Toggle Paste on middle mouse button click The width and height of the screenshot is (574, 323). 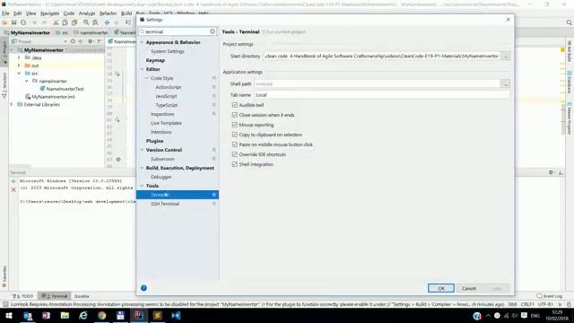(x=235, y=144)
